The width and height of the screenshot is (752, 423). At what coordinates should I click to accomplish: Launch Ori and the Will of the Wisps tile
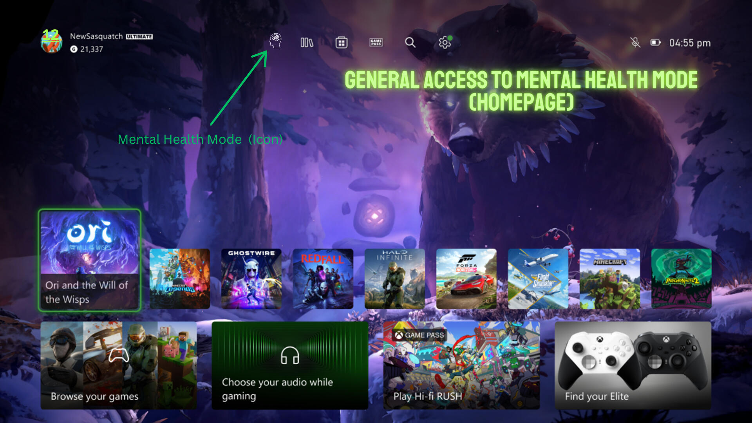coord(89,260)
